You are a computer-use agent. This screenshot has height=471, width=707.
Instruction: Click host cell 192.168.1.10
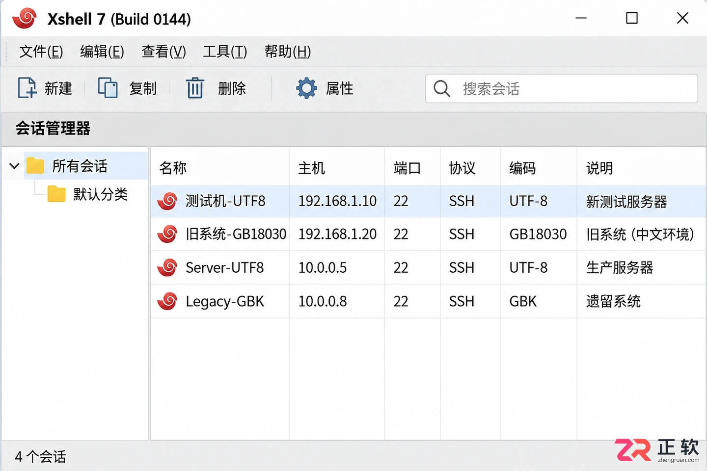338,201
